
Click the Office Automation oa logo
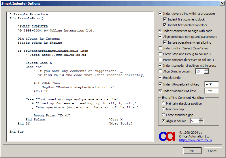tap(167, 136)
